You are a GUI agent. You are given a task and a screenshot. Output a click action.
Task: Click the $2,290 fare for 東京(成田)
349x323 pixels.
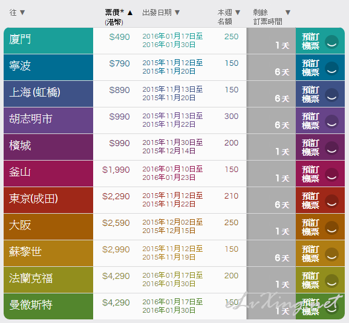pyautogui.click(x=116, y=196)
